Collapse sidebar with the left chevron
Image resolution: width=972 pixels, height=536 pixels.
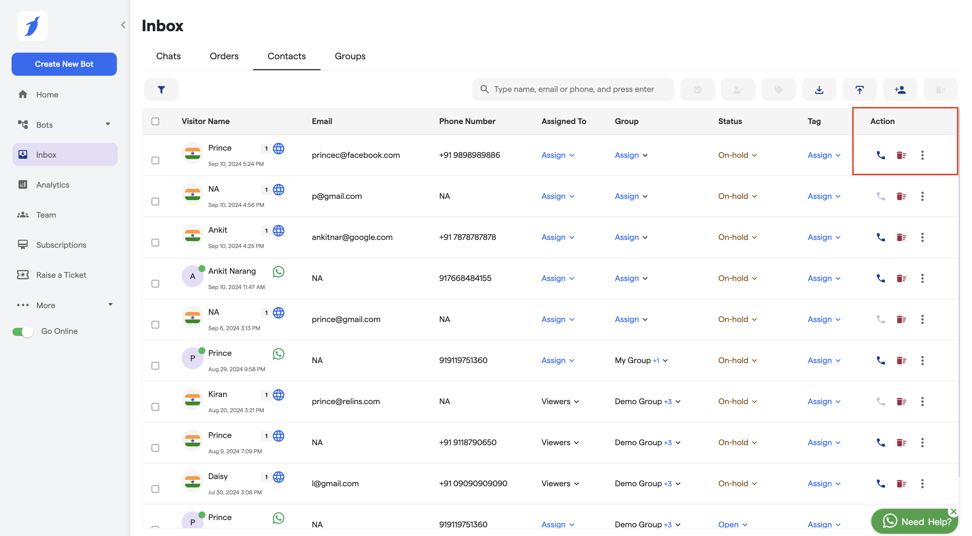123,25
